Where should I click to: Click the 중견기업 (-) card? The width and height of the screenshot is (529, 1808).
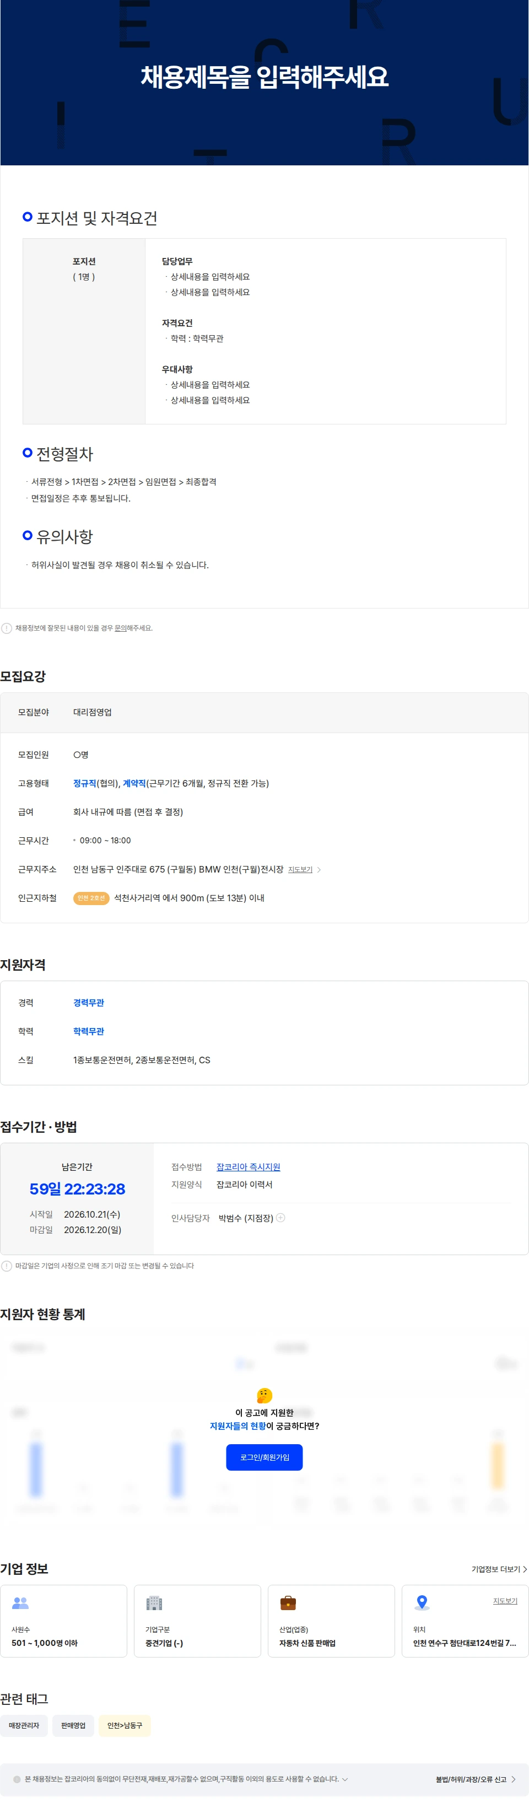point(197,1621)
